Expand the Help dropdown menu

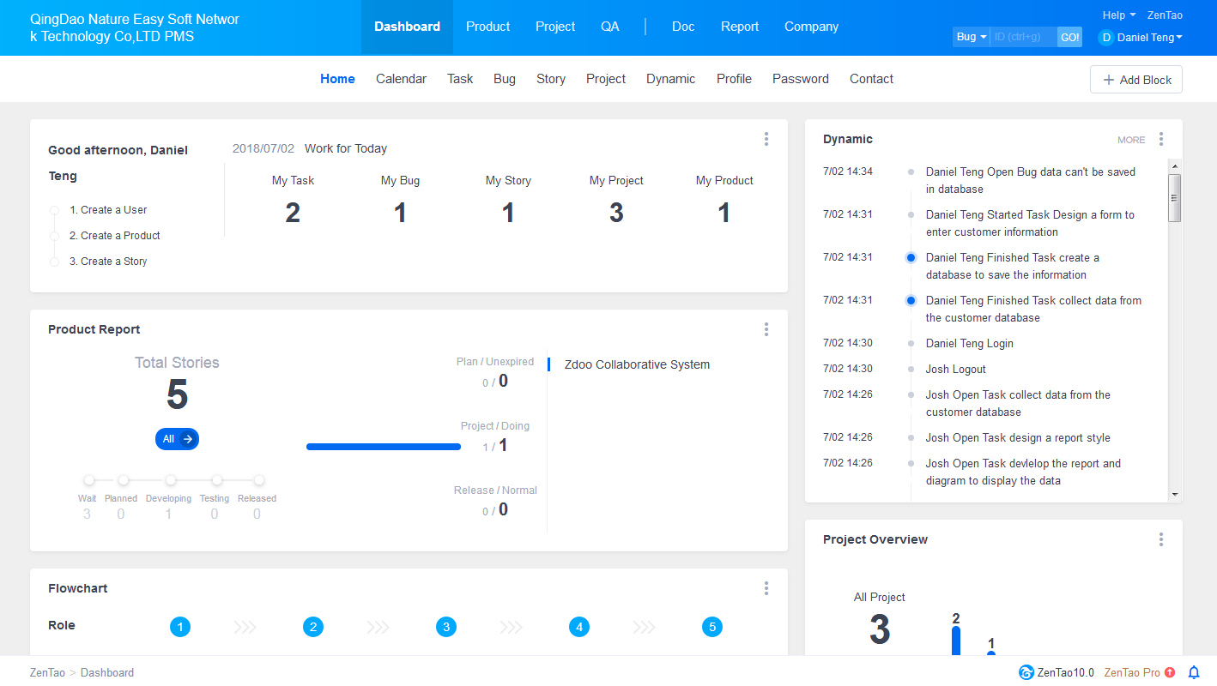(1118, 15)
